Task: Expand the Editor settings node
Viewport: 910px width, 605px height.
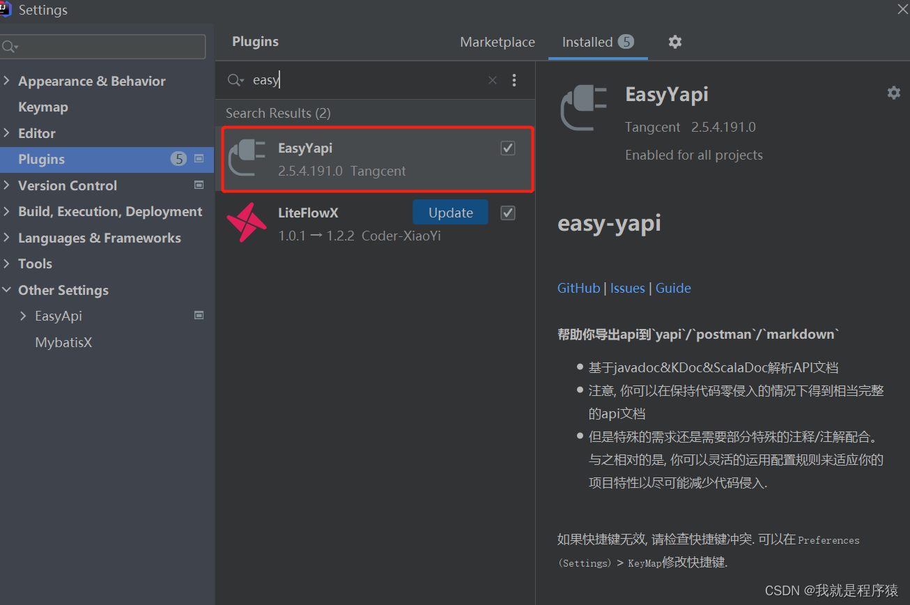Action: tap(6, 133)
